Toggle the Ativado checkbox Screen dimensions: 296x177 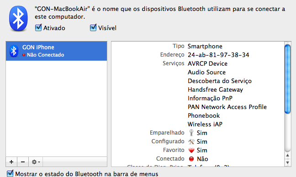(x=38, y=28)
